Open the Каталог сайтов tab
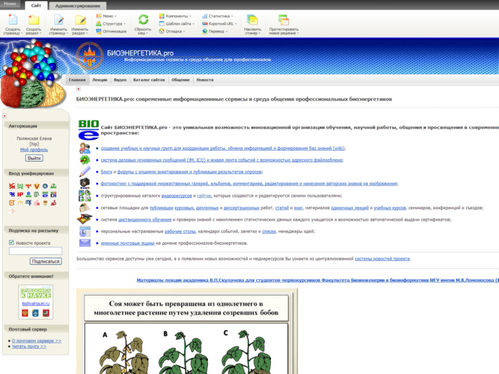This screenshot has height=374, width=499. [149, 80]
